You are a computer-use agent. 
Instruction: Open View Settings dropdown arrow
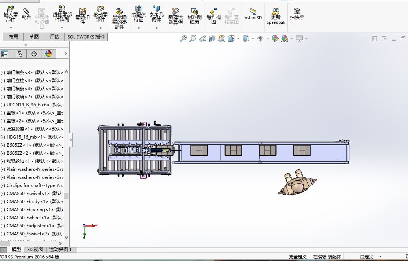coord(306,38)
